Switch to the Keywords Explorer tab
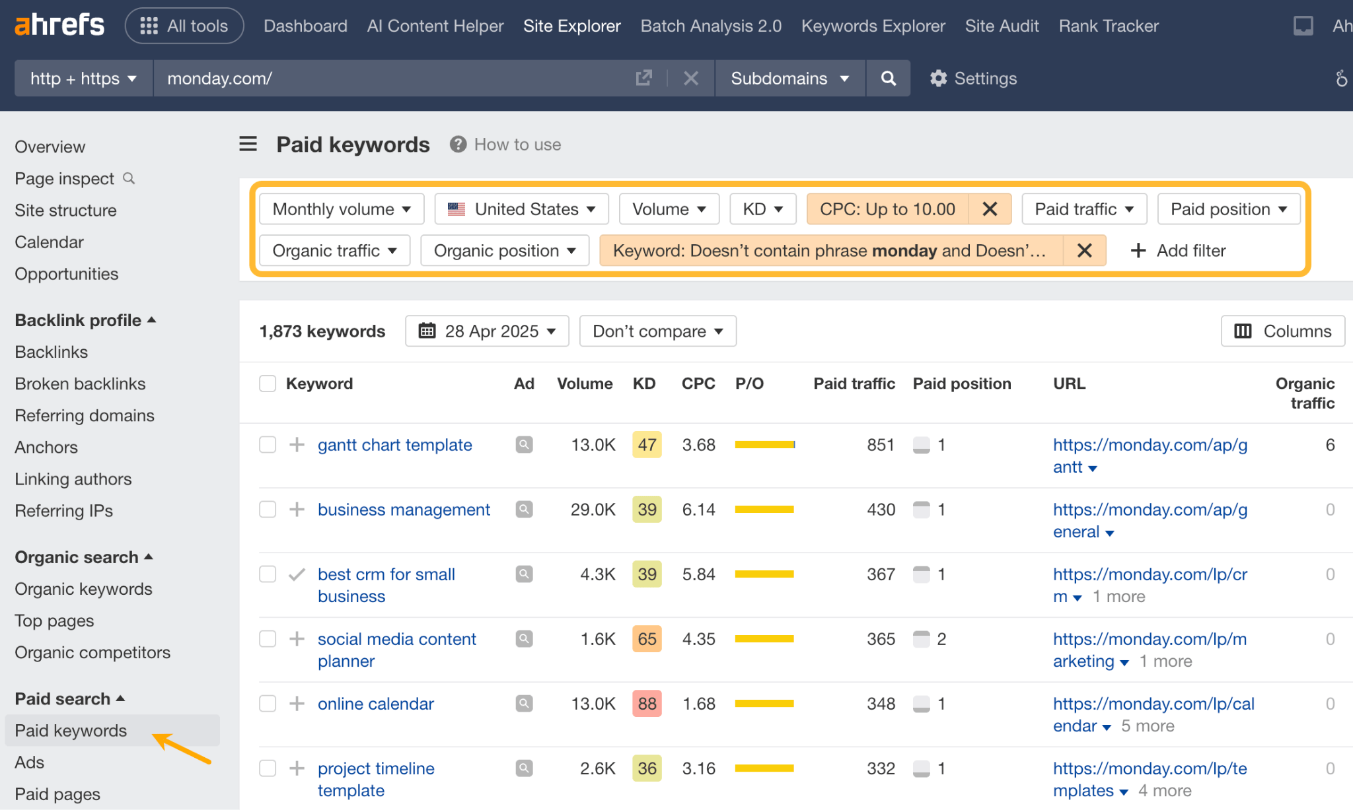The width and height of the screenshot is (1353, 810). point(873,26)
